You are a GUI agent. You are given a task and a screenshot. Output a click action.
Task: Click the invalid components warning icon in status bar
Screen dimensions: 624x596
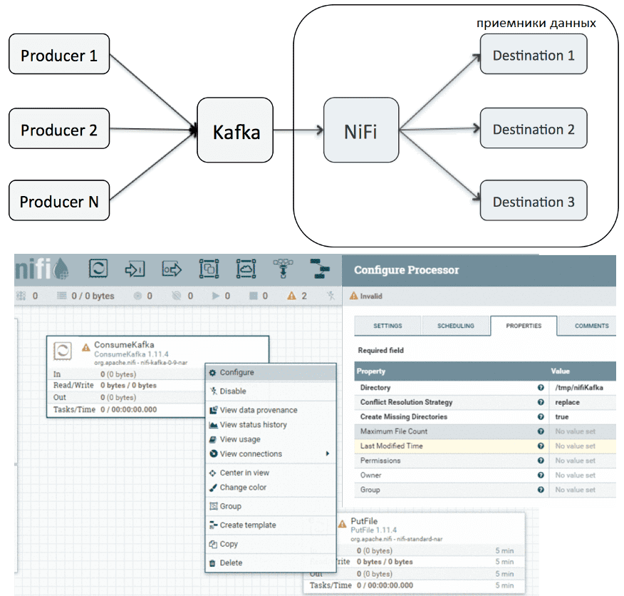(x=292, y=296)
